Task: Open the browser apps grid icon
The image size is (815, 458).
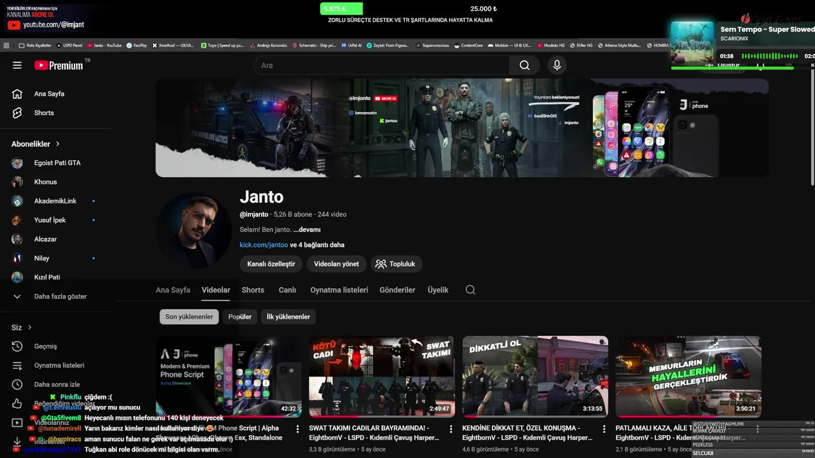Action: pyautogui.click(x=6, y=46)
